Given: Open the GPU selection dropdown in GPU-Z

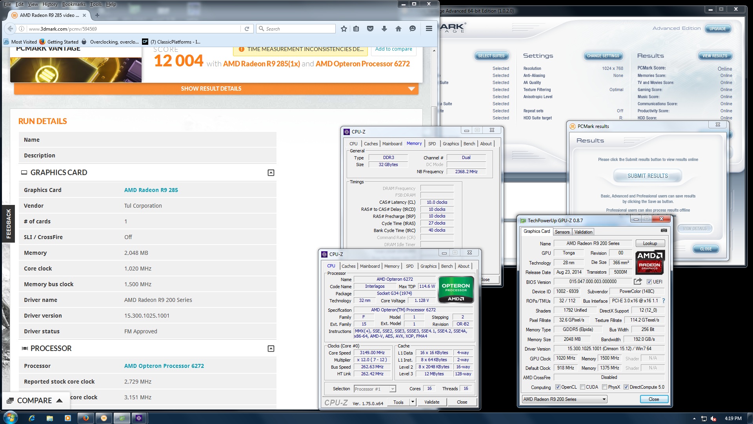Looking at the screenshot, I should click(564, 399).
